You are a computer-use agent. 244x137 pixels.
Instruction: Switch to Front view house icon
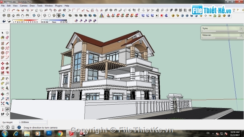coord(13,16)
